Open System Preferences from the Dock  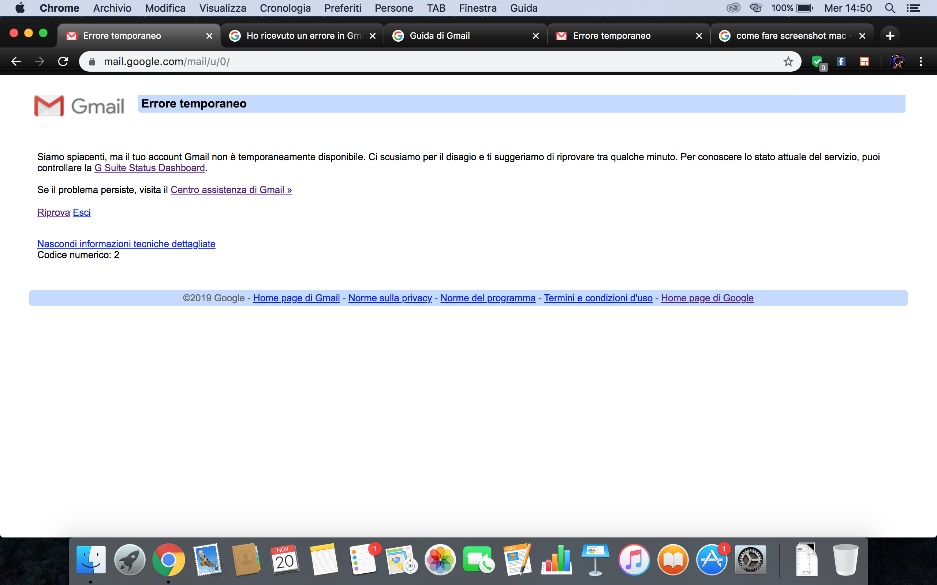(750, 560)
